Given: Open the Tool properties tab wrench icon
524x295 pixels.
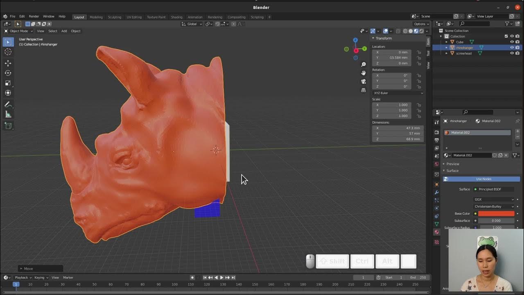Looking at the screenshot, I should 436,123.
